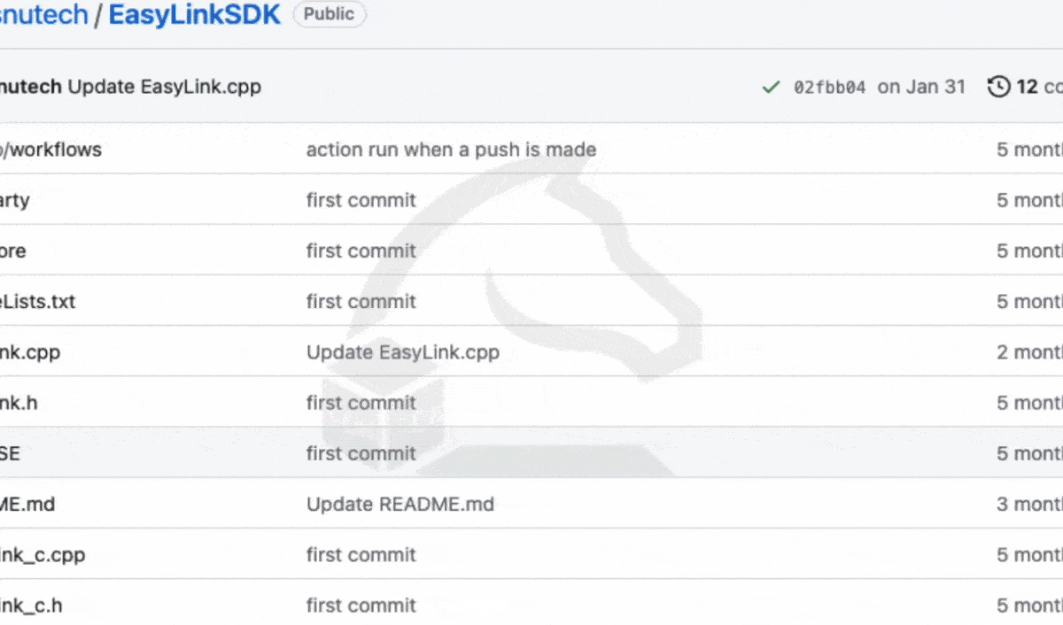
Task: Open the file ending in nk.cpp
Action: pyautogui.click(x=30, y=352)
